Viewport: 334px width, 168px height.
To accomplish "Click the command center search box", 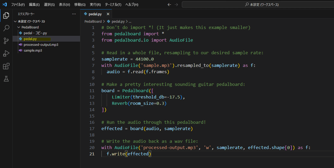I will [x=258, y=5].
